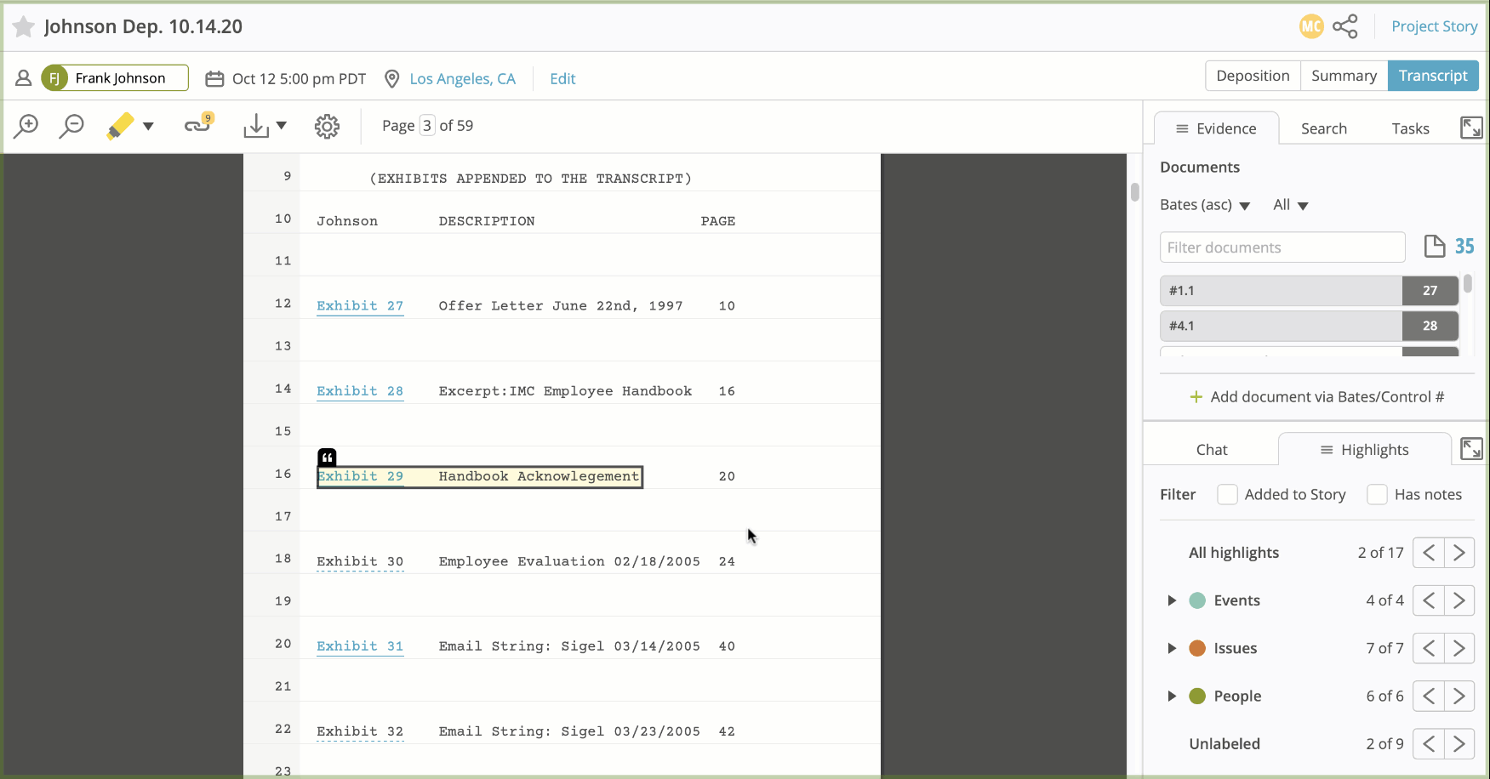Screen dimensions: 1490x779
Task: Click the Filter documents input field
Action: [x=1282, y=247]
